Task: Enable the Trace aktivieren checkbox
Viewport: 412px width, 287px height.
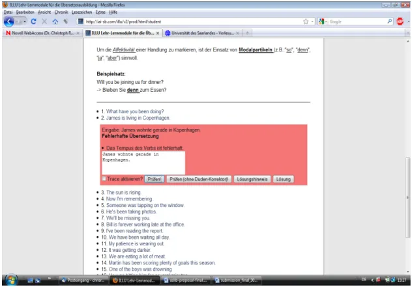Action: (x=104, y=179)
